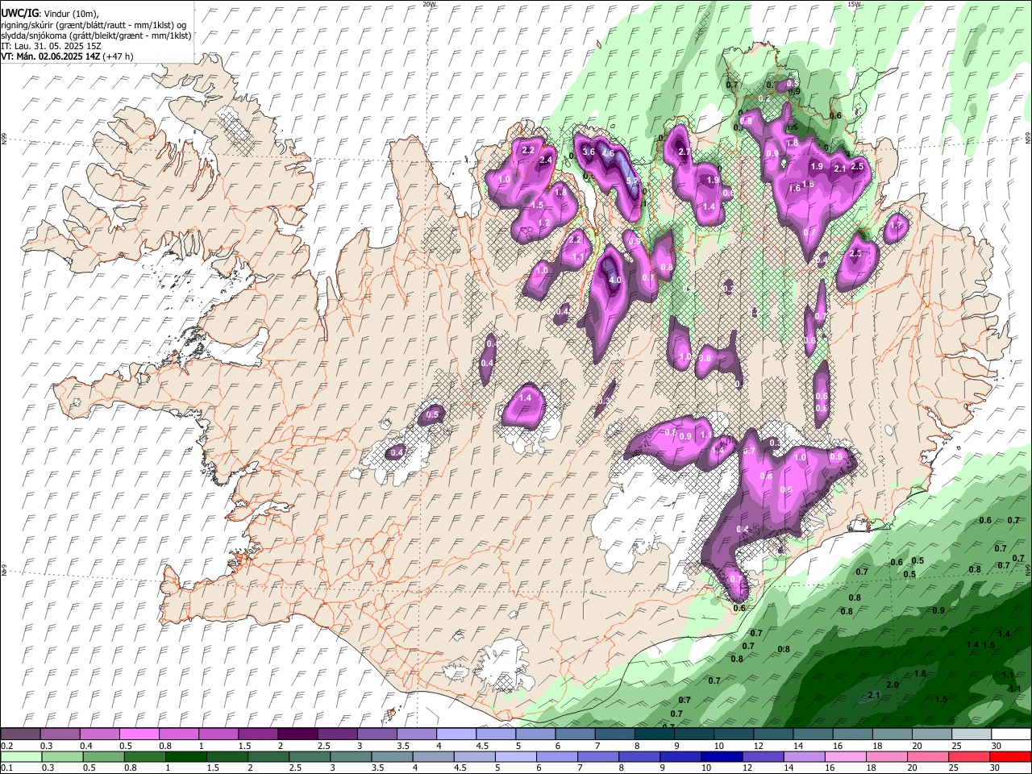Pick the light grey 25 mm snow-scale swatch

tap(971, 734)
